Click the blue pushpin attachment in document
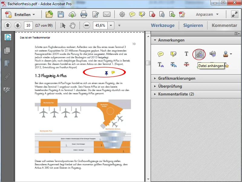 click(x=106, y=73)
